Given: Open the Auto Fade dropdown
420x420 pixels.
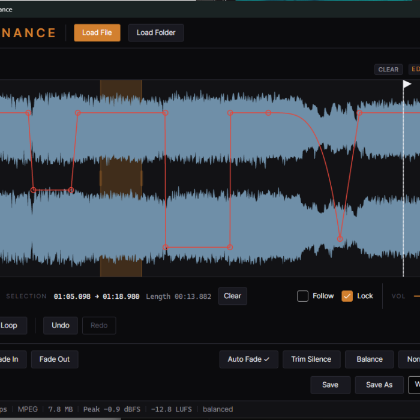Looking at the screenshot, I should (x=248, y=359).
